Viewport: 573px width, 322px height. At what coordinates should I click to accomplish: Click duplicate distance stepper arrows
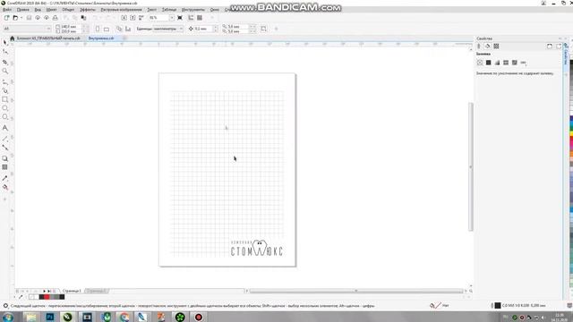(252, 29)
